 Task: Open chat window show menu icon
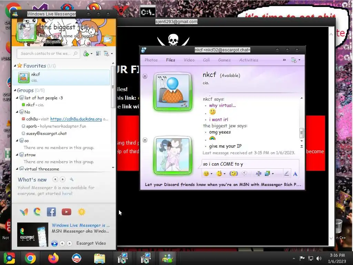coord(294,60)
